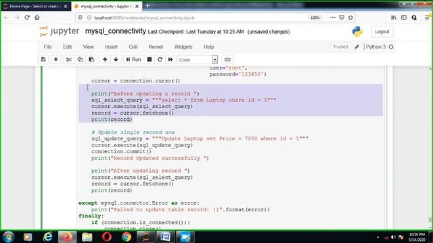Click the sql_update_query code line
Screen dimensions: 433x243
click(200, 138)
